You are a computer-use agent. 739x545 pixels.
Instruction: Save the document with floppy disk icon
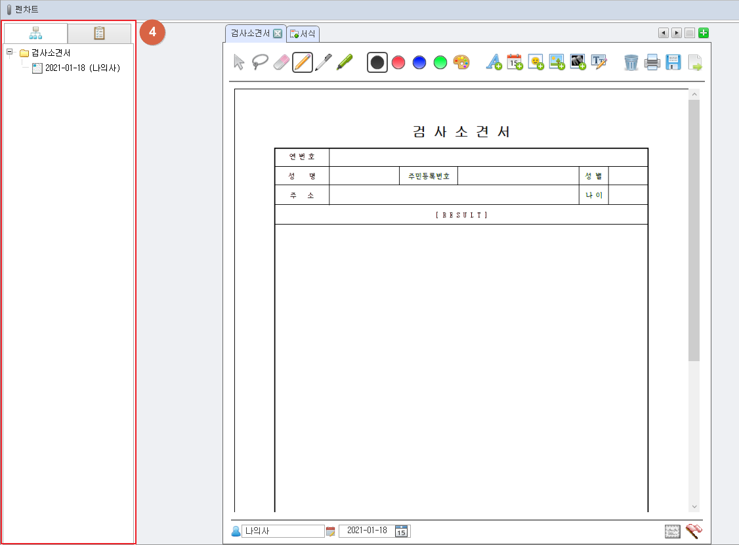(x=673, y=62)
